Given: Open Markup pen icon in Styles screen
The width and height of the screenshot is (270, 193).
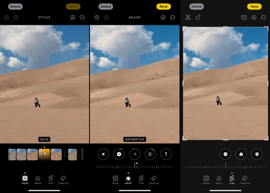Looking at the screenshot, I should pyautogui.click(x=73, y=17).
